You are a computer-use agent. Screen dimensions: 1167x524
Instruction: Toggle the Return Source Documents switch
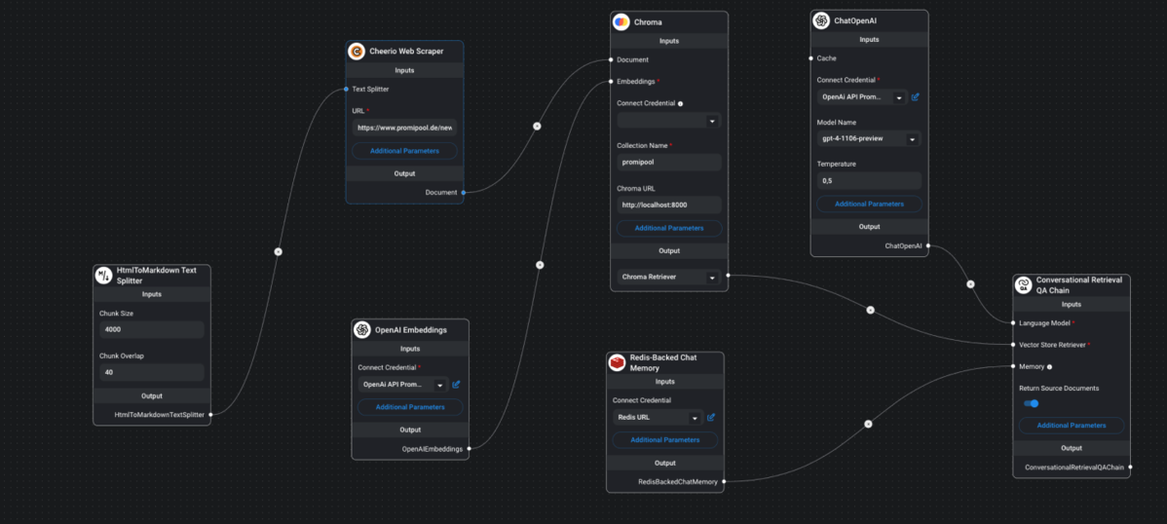click(x=1031, y=403)
